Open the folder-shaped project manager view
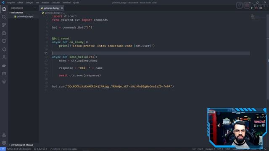Screen dimensions: 269x151 [4, 73]
